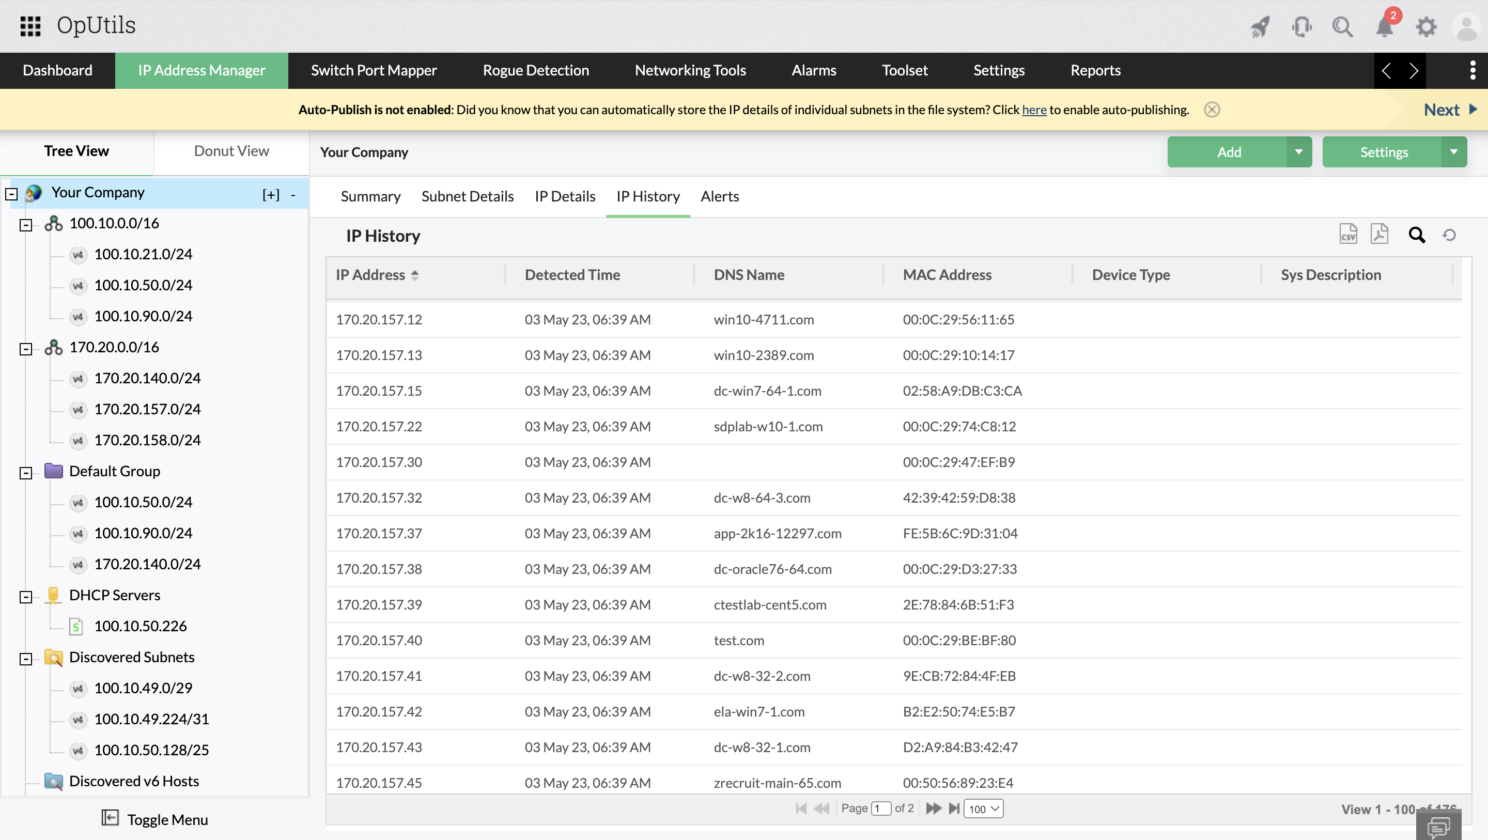Screen dimensions: 1488x840
Task: Collapse the 100.10.0.0/16 tree node
Action: (x=25, y=225)
